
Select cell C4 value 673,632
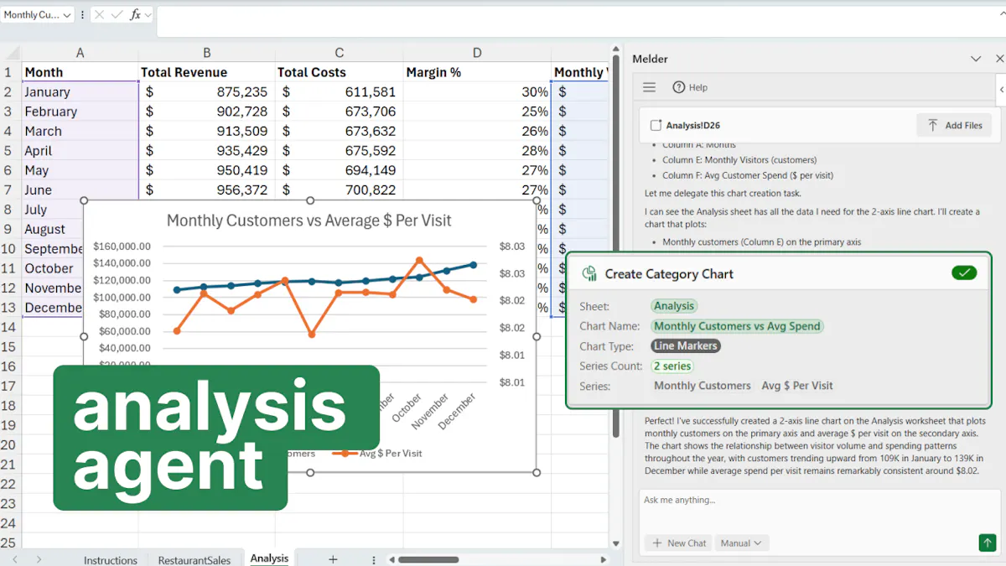[340, 131]
